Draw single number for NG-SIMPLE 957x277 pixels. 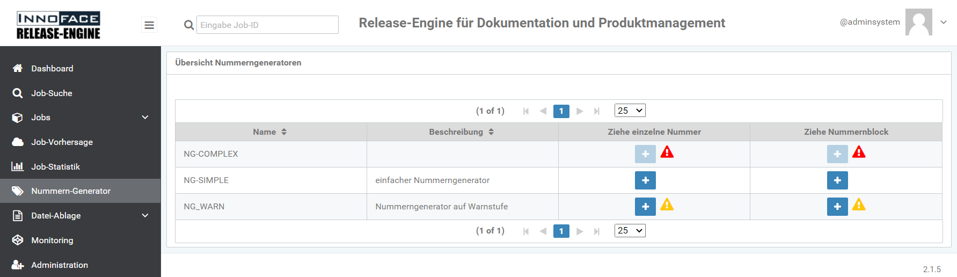click(645, 180)
